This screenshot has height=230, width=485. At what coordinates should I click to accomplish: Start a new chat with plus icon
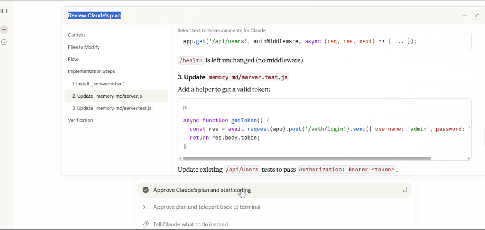pyautogui.click(x=4, y=30)
